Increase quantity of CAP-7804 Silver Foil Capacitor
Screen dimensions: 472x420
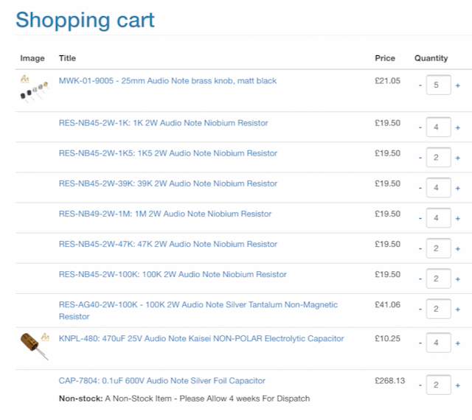click(x=457, y=385)
